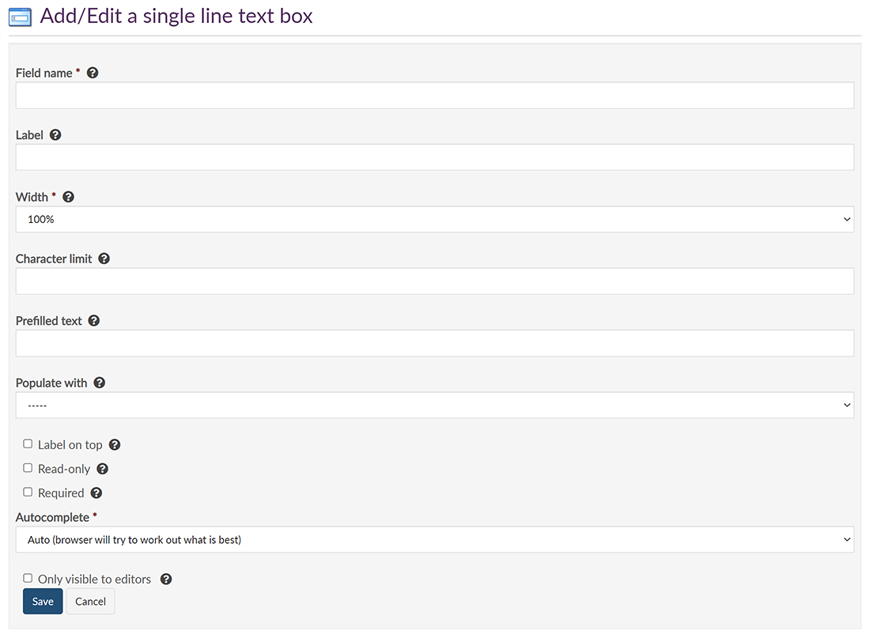Tick the Read-only checkbox
The width and height of the screenshot is (870, 638).
pyautogui.click(x=28, y=468)
